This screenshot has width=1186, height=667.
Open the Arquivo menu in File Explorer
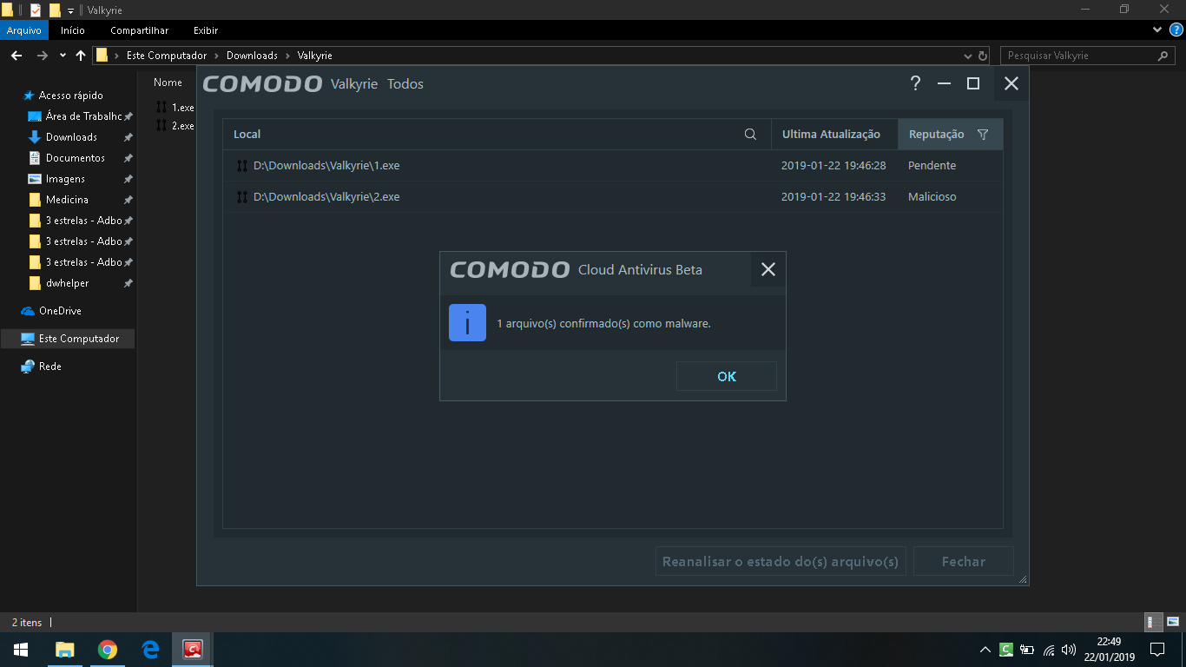tap(24, 30)
